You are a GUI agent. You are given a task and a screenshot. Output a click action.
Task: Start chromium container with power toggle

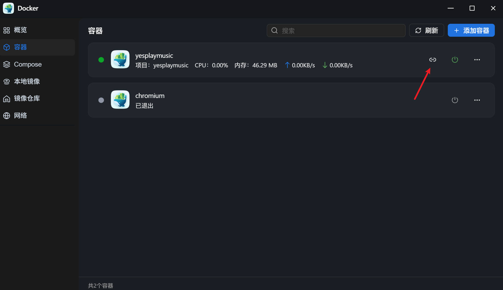tap(455, 100)
